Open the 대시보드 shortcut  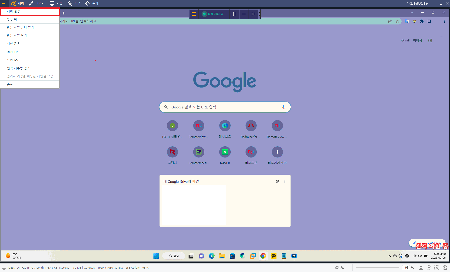pyautogui.click(x=225, y=130)
